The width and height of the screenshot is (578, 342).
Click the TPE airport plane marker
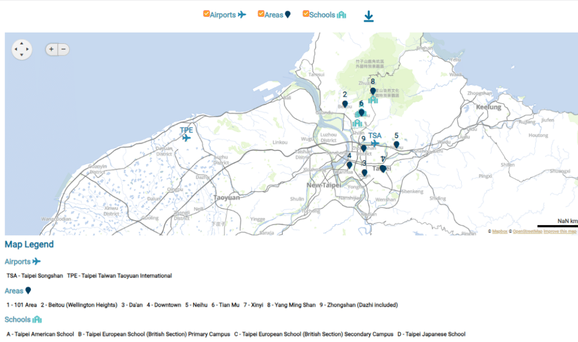(186, 138)
